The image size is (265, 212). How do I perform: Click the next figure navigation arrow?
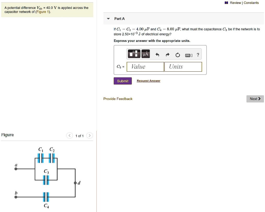[x=90, y=136]
